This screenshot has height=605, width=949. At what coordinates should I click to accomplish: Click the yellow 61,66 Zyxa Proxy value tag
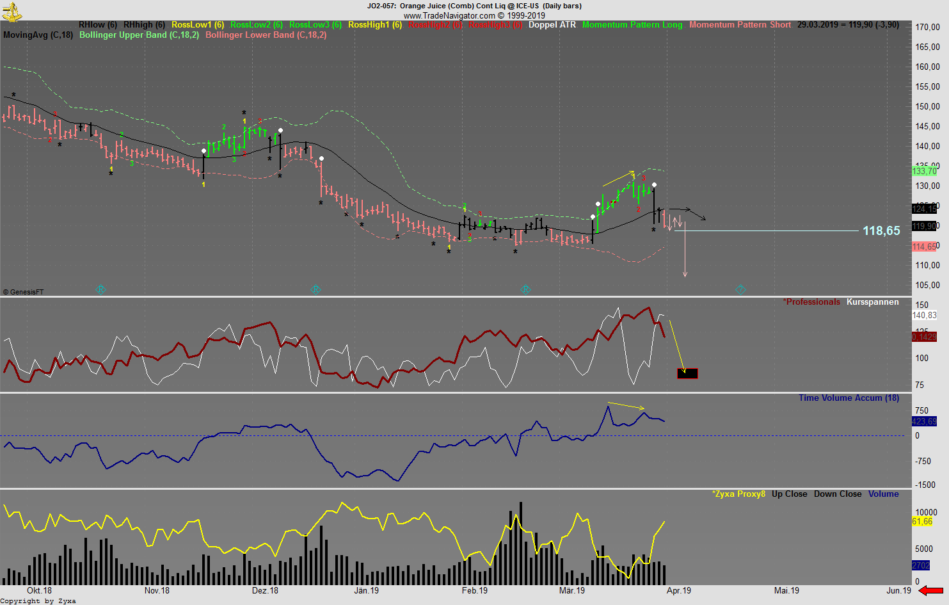pos(923,522)
